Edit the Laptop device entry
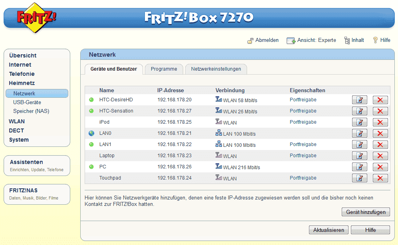This screenshot has height=245, width=398. (x=359, y=156)
